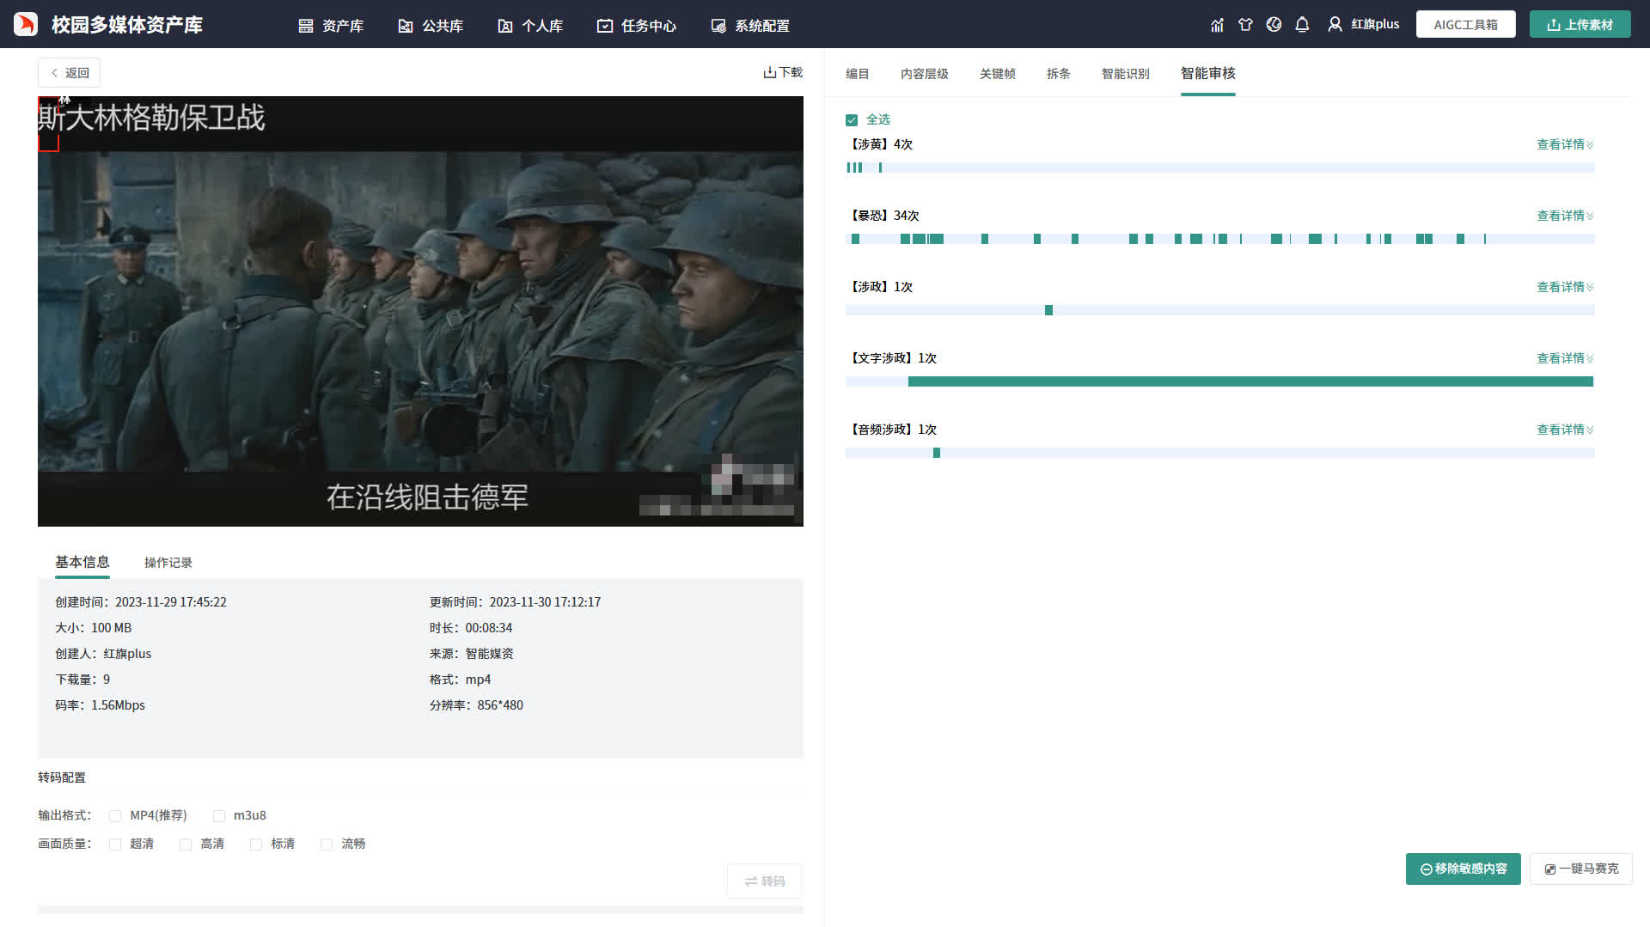Click 移除敏感内容 button
The width and height of the screenshot is (1650, 927).
(1464, 869)
